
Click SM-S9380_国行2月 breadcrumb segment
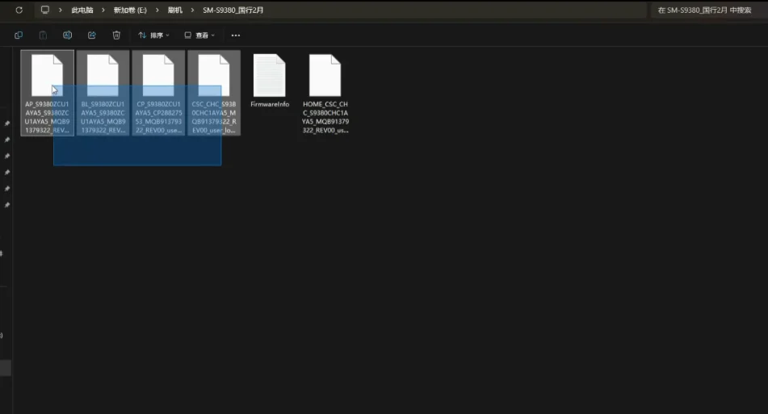(x=233, y=10)
